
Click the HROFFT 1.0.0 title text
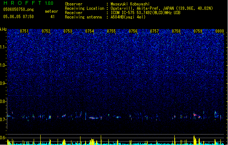click(x=28, y=3)
